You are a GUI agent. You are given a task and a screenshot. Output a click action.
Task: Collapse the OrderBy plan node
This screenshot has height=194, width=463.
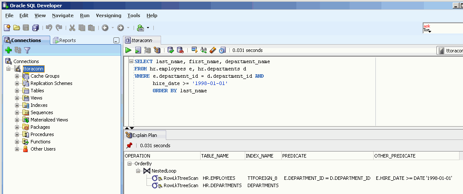click(x=129, y=164)
